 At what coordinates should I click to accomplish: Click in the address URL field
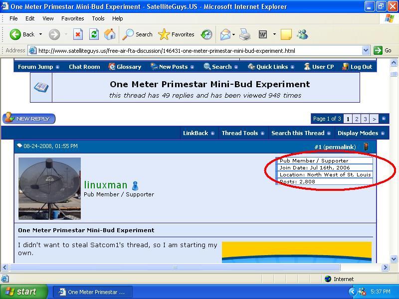[199, 51]
